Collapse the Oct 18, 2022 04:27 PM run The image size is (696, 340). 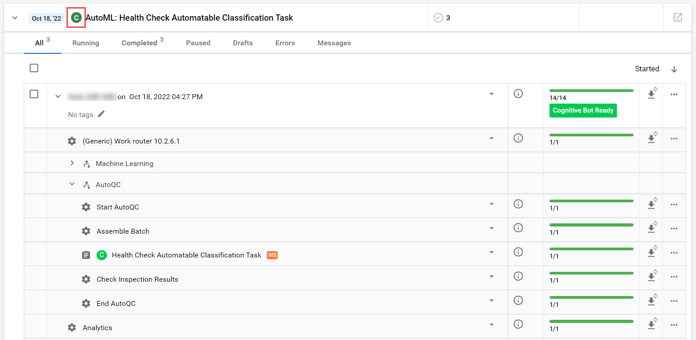click(x=58, y=96)
